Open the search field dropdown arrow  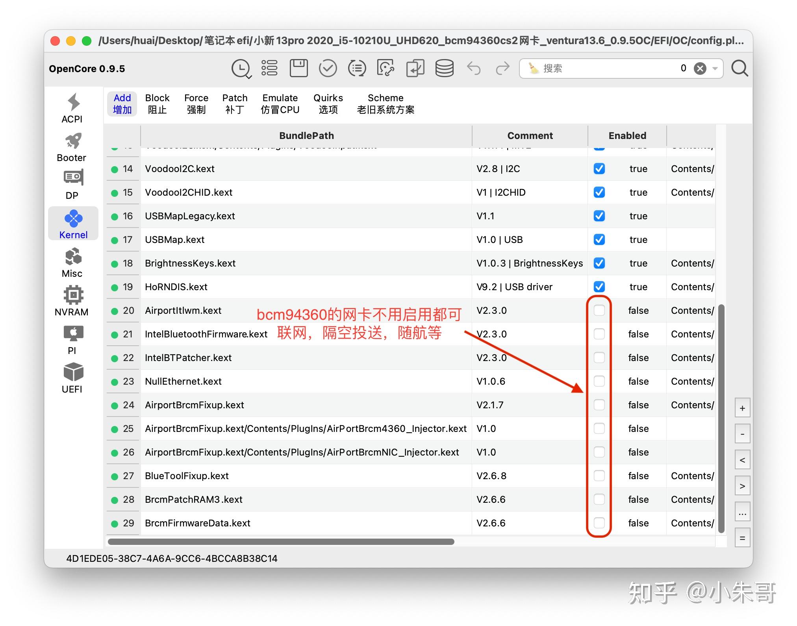point(714,68)
